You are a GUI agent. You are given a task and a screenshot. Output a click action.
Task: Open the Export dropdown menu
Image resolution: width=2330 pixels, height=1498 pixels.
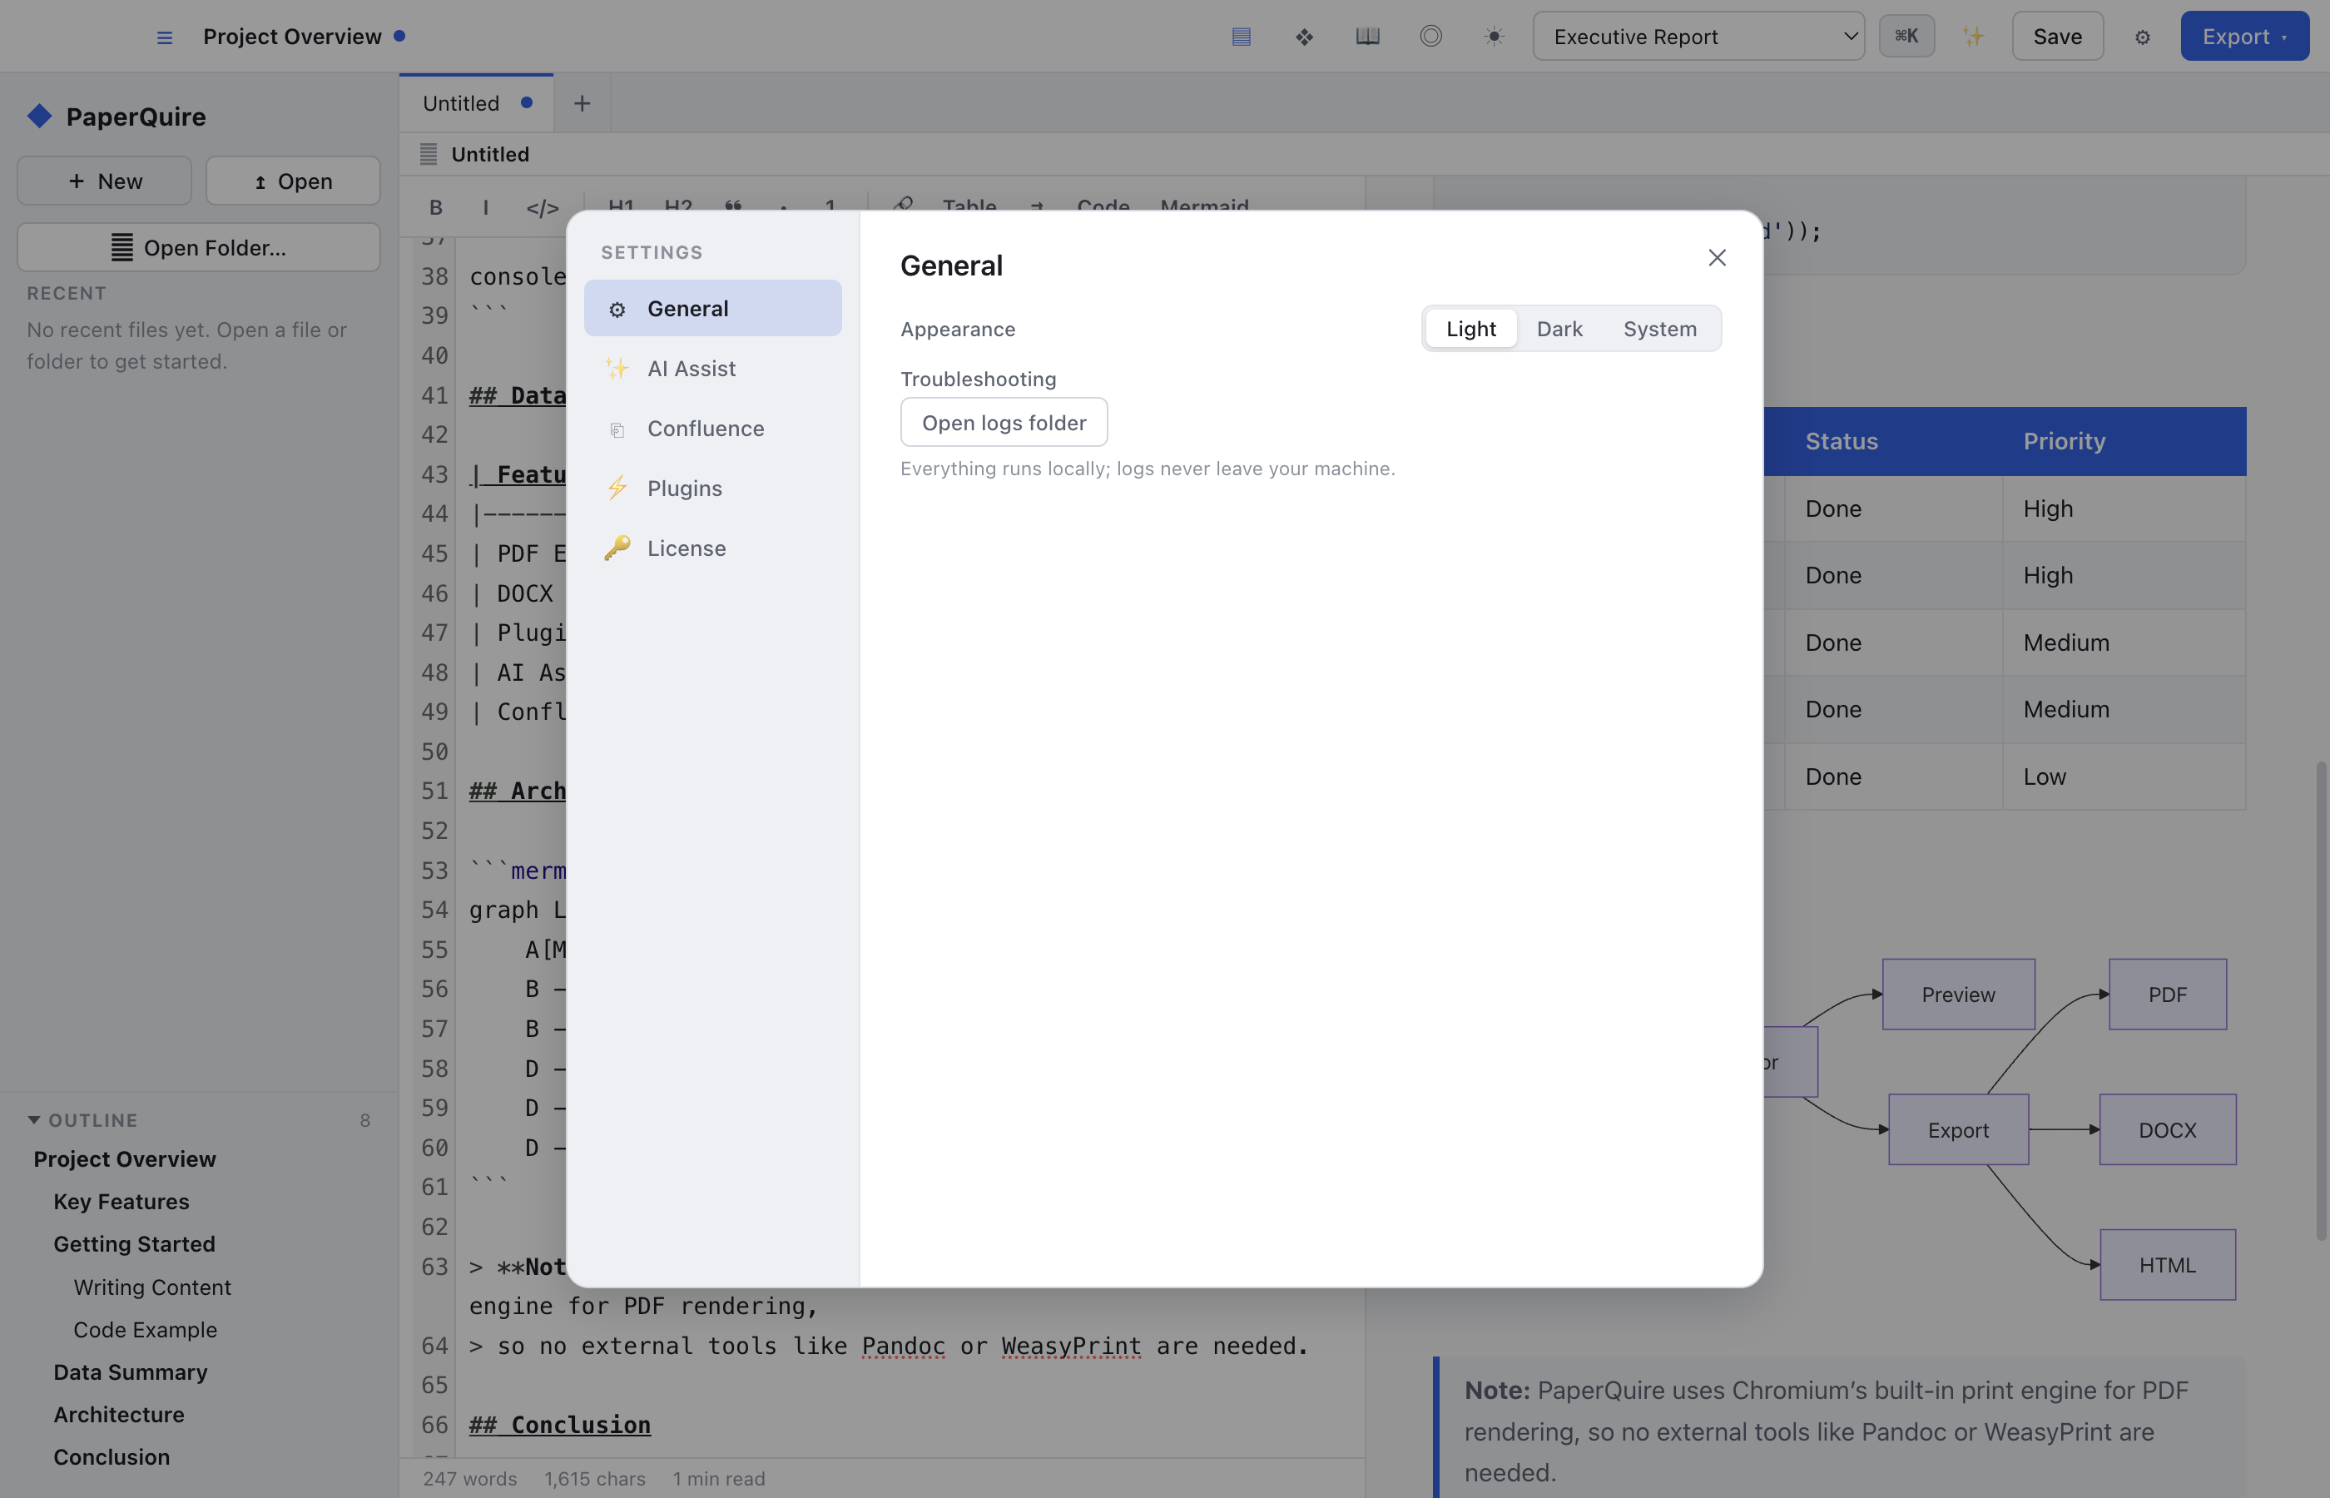click(2243, 37)
